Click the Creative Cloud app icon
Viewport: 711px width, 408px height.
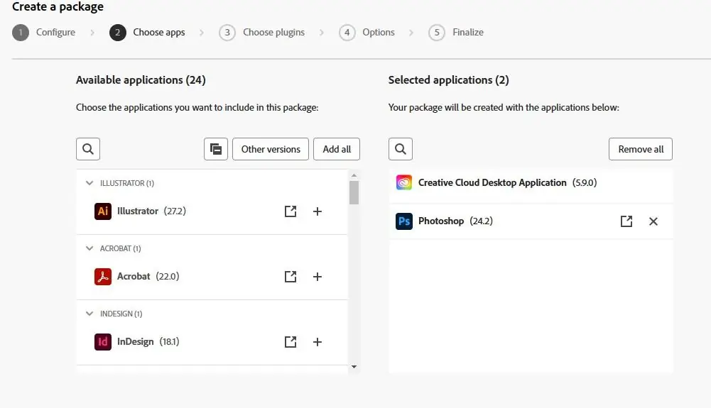(404, 182)
